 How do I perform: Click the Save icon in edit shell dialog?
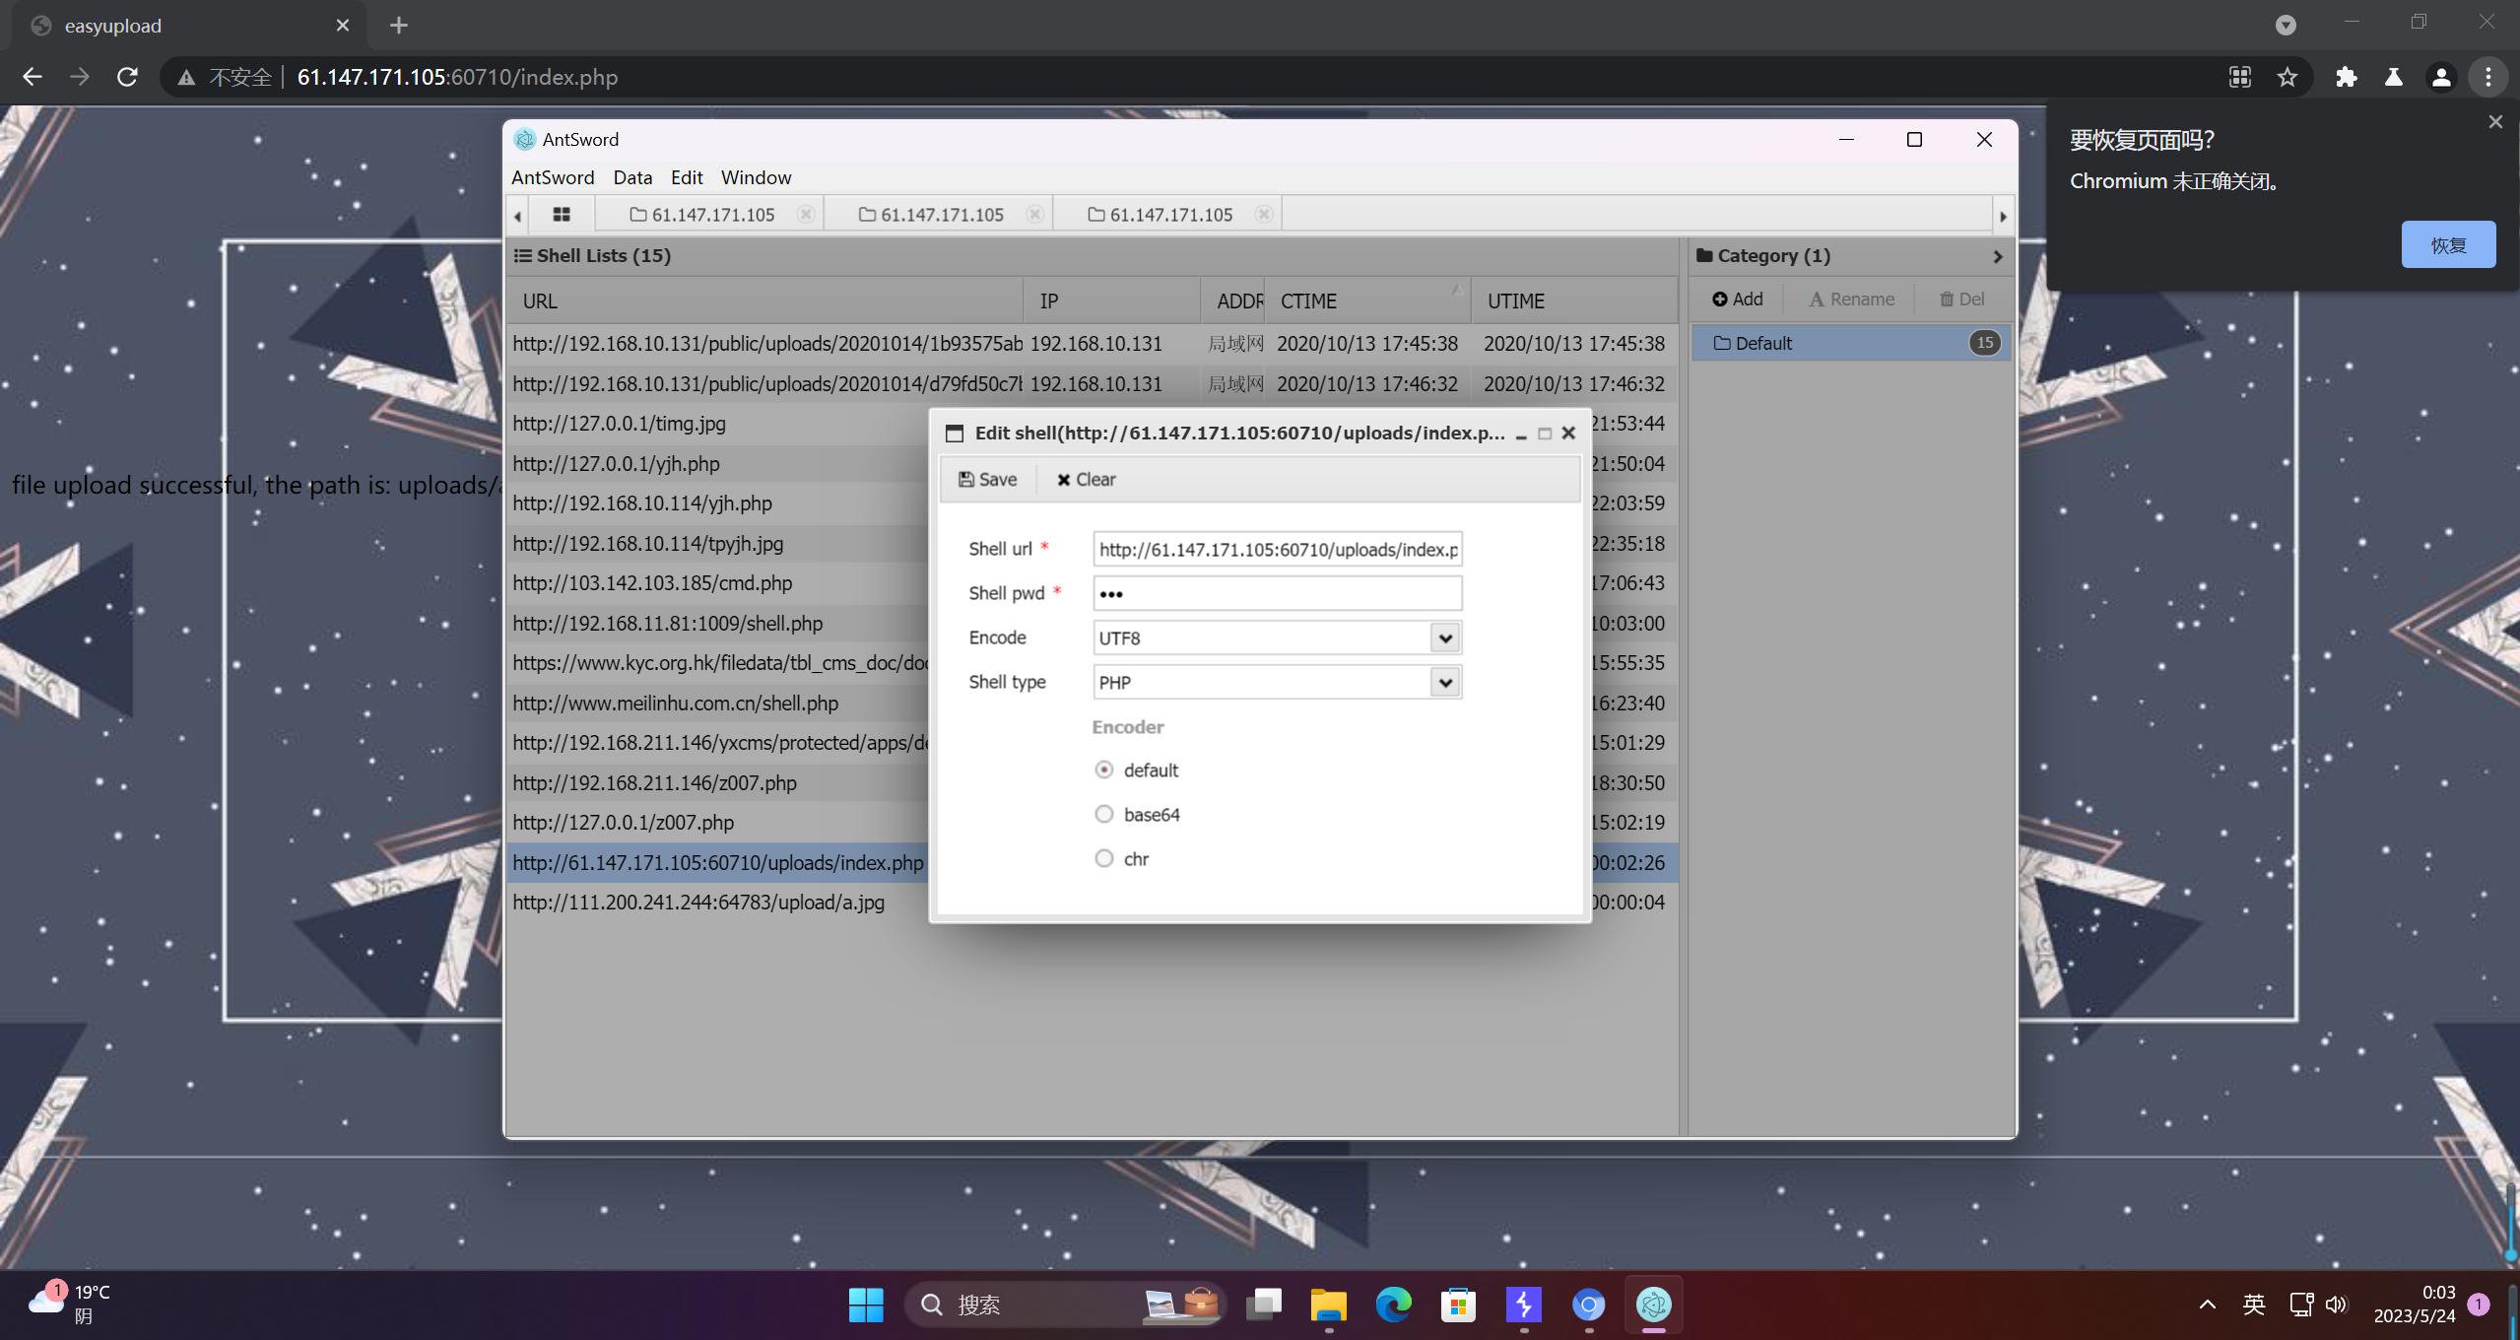(x=966, y=480)
